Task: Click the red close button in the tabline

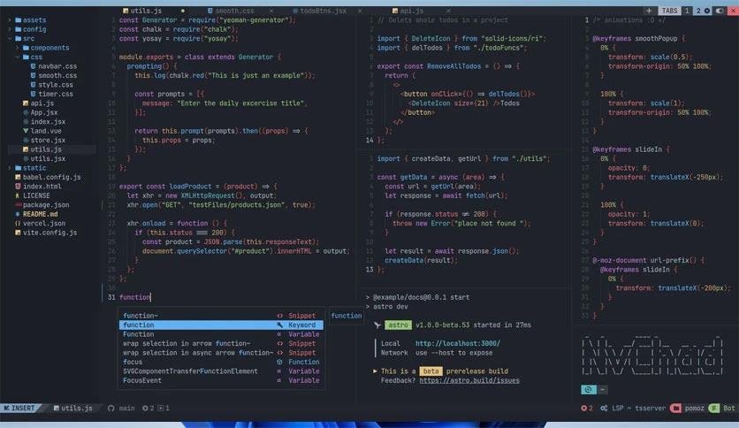Action: tap(730, 11)
